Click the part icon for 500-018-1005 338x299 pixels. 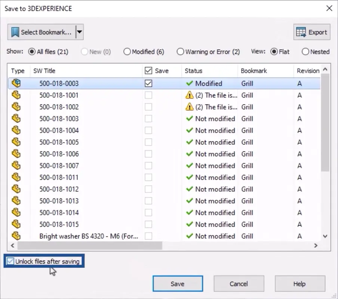pos(16,142)
